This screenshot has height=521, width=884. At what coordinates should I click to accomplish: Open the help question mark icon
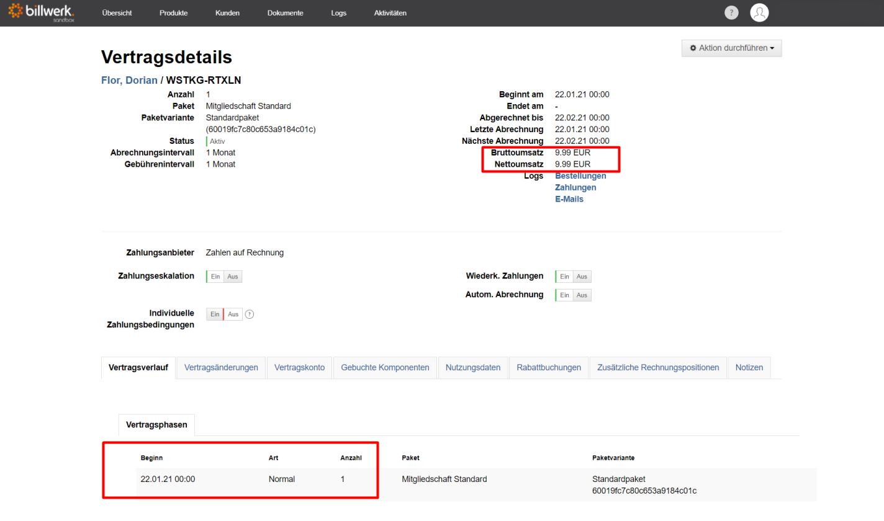pyautogui.click(x=732, y=13)
